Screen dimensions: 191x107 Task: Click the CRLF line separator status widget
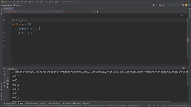153,106
